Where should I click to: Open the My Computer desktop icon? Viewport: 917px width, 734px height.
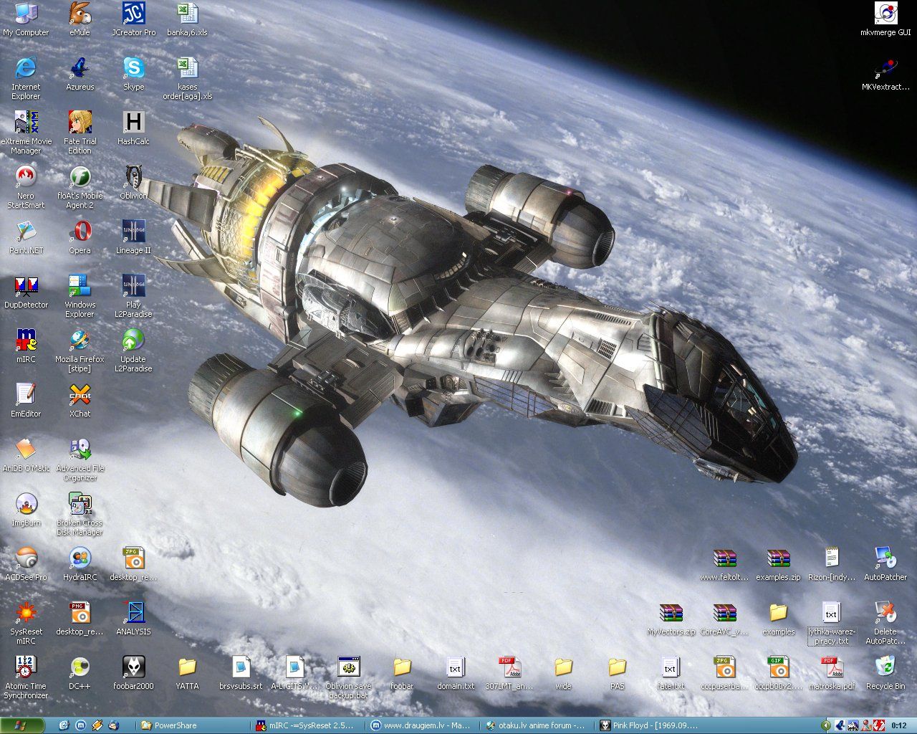[26, 19]
